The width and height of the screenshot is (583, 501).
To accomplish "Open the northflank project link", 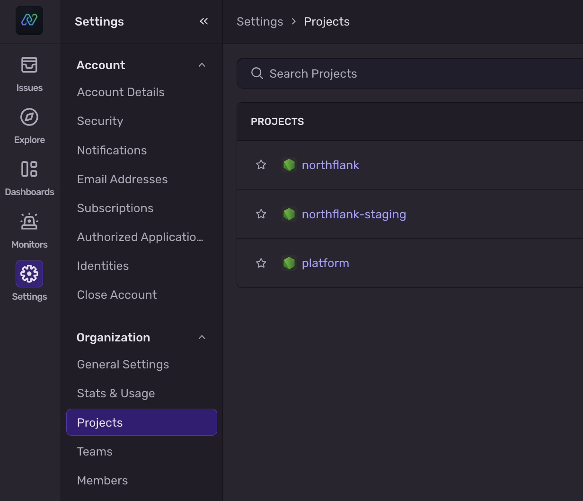I will 330,165.
